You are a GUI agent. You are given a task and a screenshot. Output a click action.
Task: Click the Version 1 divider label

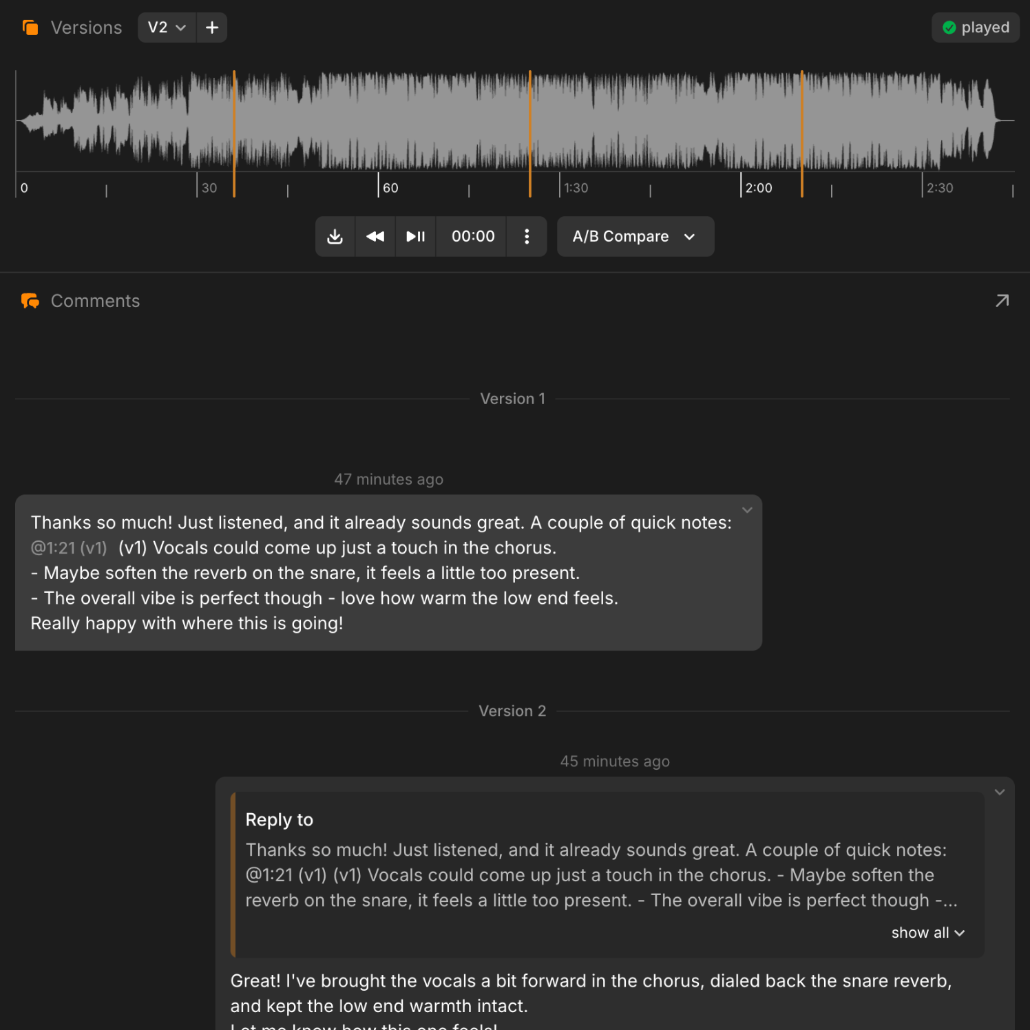tap(512, 399)
